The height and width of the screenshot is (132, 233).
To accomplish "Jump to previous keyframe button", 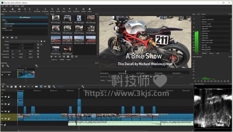I will (x=2, y=75).
